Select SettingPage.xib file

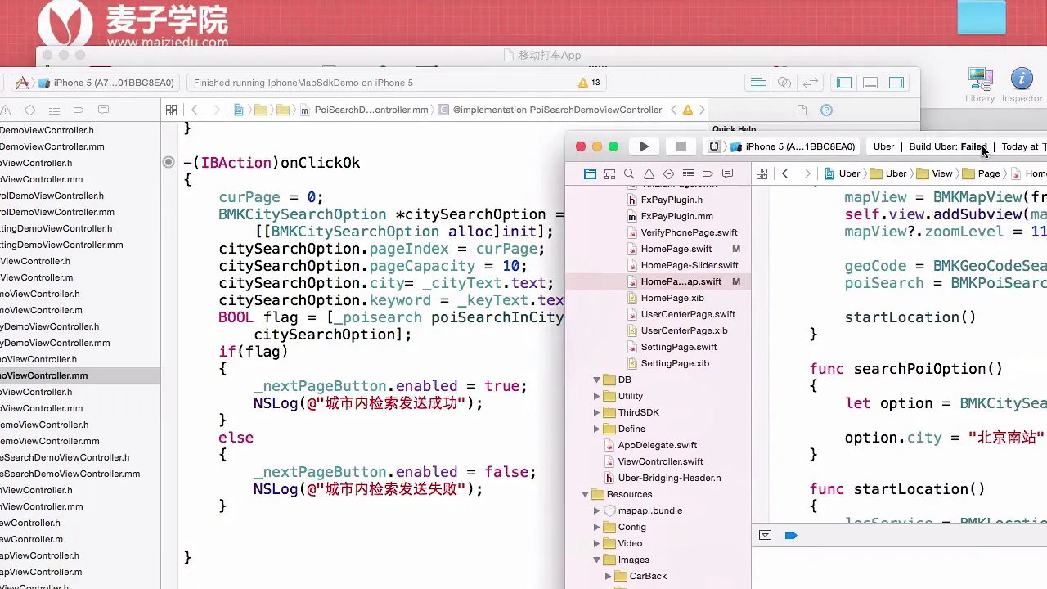pos(667,363)
